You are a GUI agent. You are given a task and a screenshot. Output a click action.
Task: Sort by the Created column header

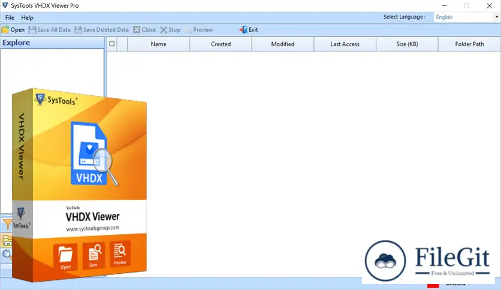221,44
